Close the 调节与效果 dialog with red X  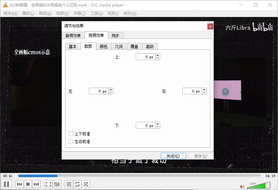pos(210,26)
